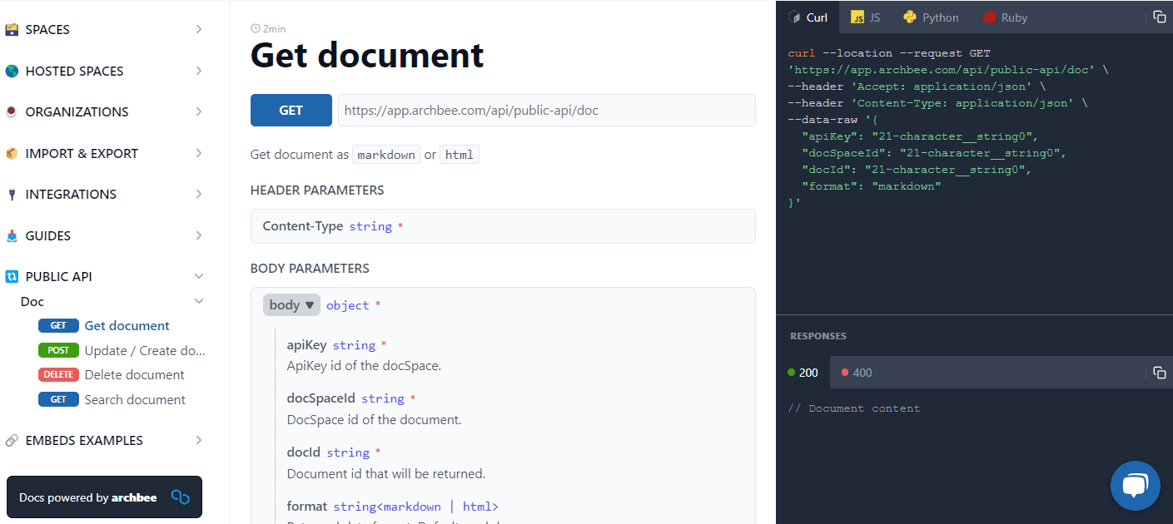Viewport: 1173px width, 524px height.
Task: Select the 400 response tab
Action: (x=856, y=372)
